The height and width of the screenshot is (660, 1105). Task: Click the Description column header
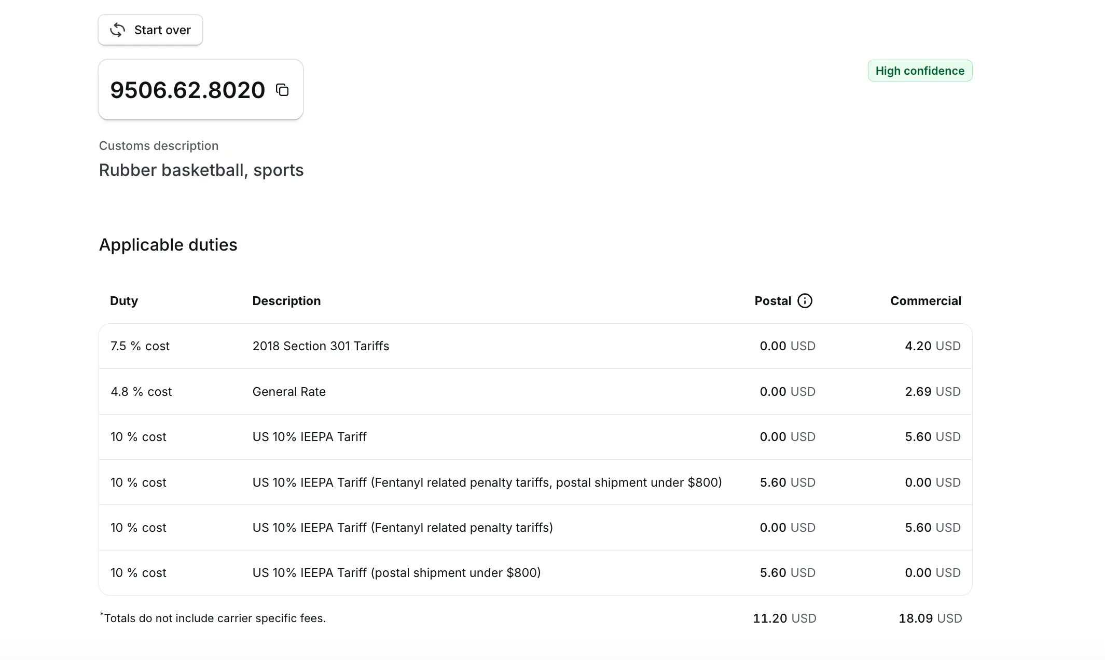click(x=286, y=301)
